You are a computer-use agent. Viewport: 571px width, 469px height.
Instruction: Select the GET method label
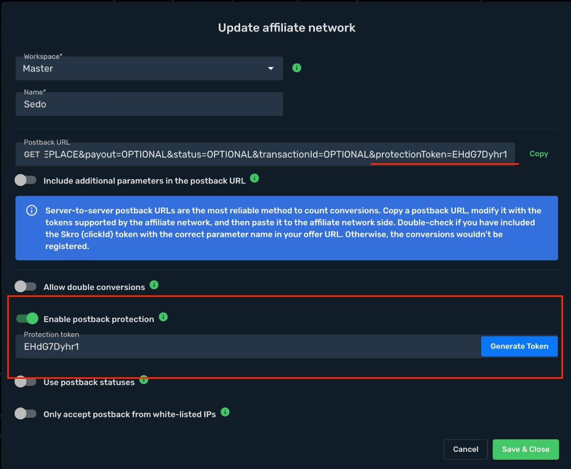32,154
